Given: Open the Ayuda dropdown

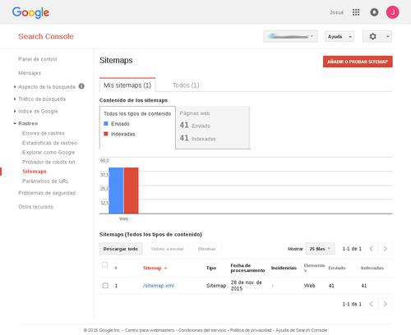Looking at the screenshot, I should (x=339, y=36).
